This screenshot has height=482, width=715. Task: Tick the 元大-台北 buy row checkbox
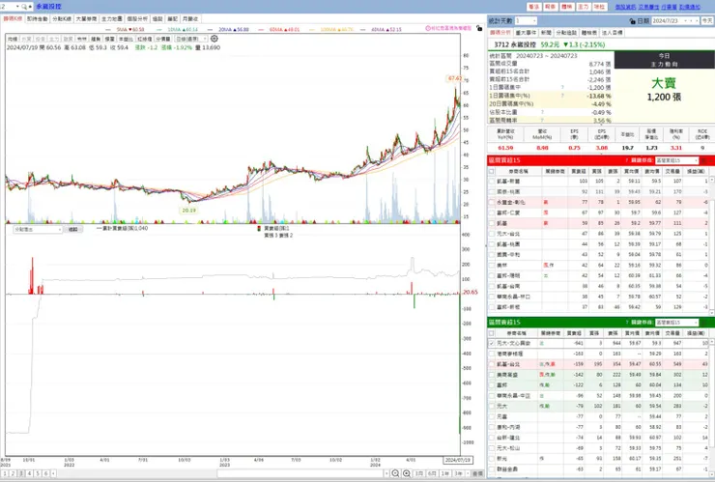492,234
